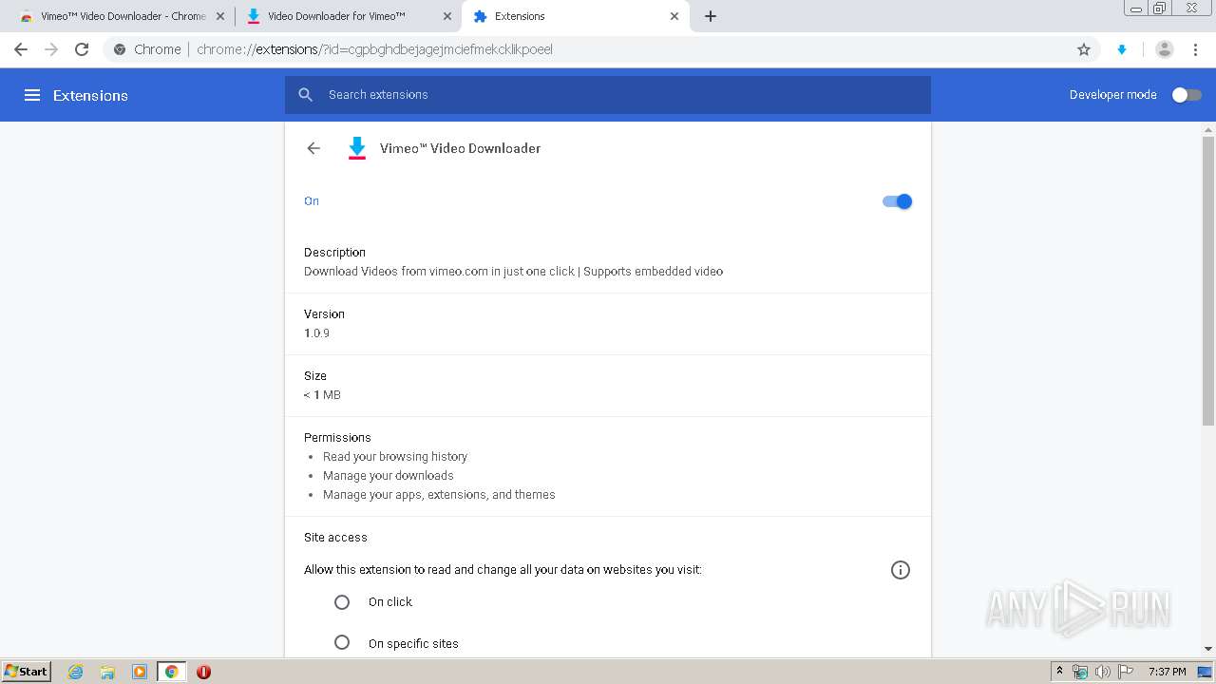Click the taskbar clock showing 7:37 PM
The width and height of the screenshot is (1216, 684).
coord(1167,672)
